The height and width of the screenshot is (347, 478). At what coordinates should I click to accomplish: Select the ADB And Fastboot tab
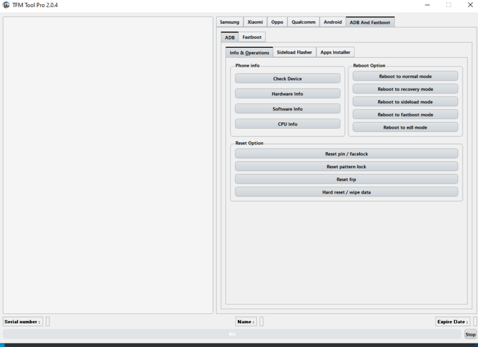tap(370, 22)
